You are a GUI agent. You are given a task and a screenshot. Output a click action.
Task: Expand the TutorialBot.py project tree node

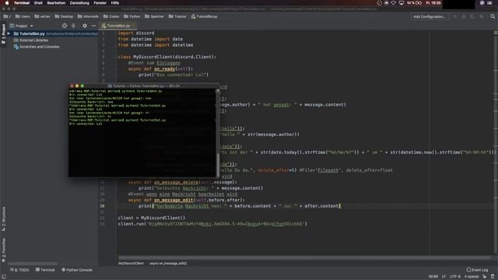9,33
